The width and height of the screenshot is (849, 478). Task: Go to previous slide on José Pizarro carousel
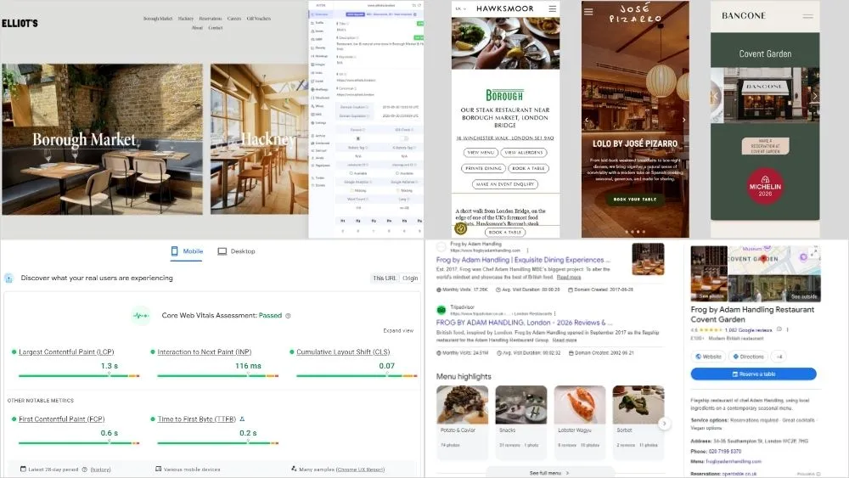tap(587, 120)
